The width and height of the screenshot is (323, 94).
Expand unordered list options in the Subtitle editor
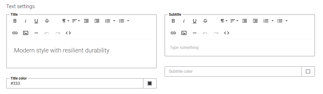286,21
